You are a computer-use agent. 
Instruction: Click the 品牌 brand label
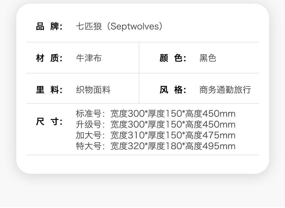tap(49, 27)
